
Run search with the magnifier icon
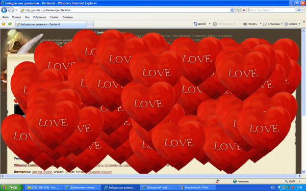(x=298, y=10)
